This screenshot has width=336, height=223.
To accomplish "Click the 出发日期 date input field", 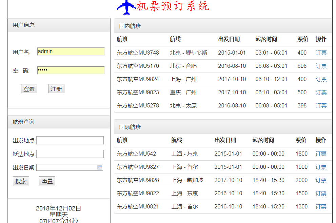I will pos(70,167).
